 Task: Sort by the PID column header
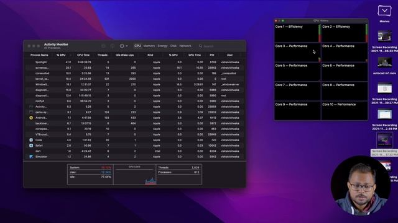tap(212, 55)
